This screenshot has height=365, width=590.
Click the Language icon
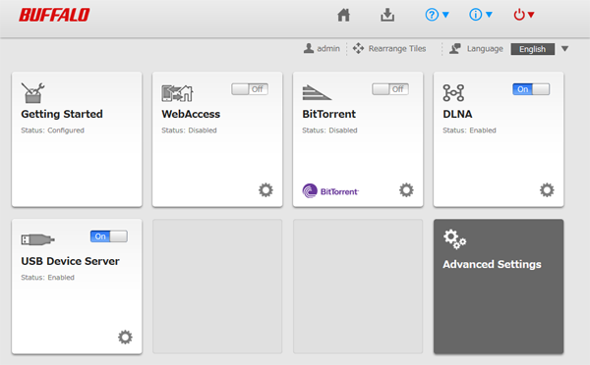pos(455,48)
